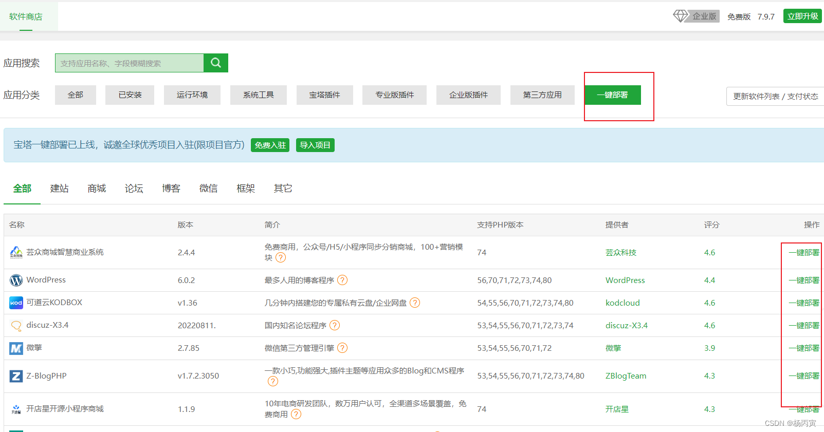The width and height of the screenshot is (824, 432).
Task: Open help icon for 芸众商城 description
Action: [281, 257]
